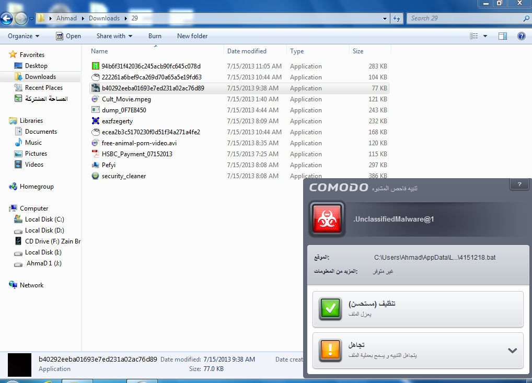Image resolution: width=532 pixels, height=383 pixels.
Task: Click the Comodo alert help button
Action: coord(519,184)
